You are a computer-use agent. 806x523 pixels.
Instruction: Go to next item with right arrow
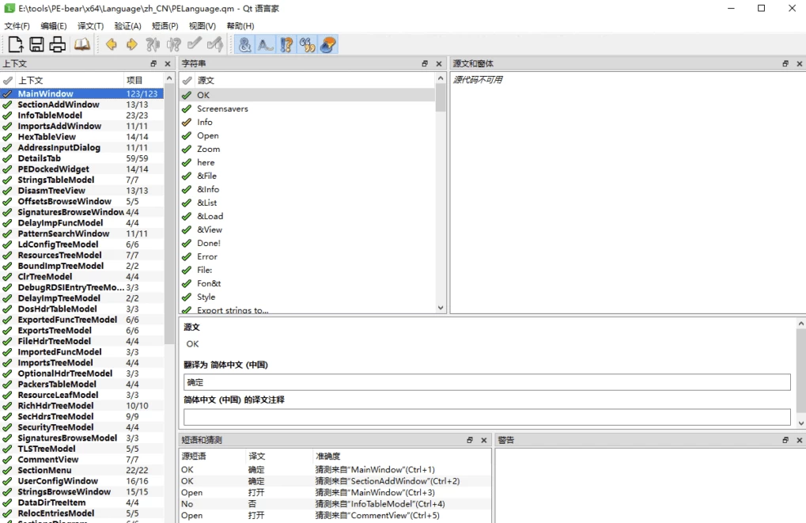click(x=131, y=44)
